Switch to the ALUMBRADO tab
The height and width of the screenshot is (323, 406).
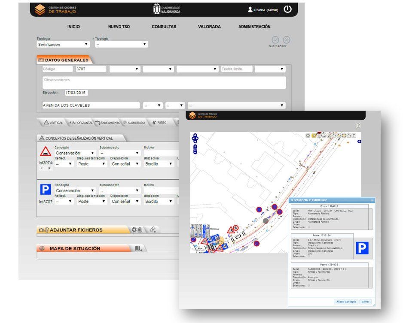134,123
